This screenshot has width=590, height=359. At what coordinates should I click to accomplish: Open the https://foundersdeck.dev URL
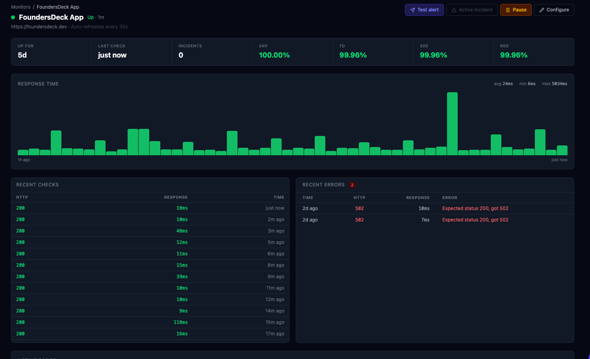coord(39,27)
